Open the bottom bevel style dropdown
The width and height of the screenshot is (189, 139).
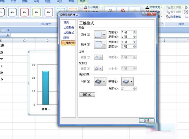click(100, 44)
